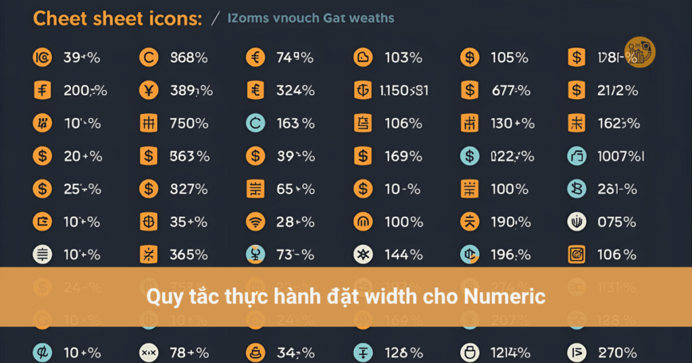Click the dark X circle icon beside 144%
The height and width of the screenshot is (363, 692).
click(x=363, y=254)
